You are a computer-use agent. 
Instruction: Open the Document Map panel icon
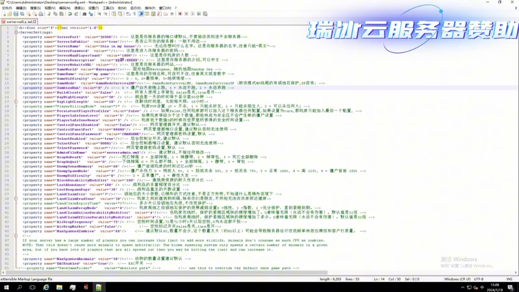point(153,14)
